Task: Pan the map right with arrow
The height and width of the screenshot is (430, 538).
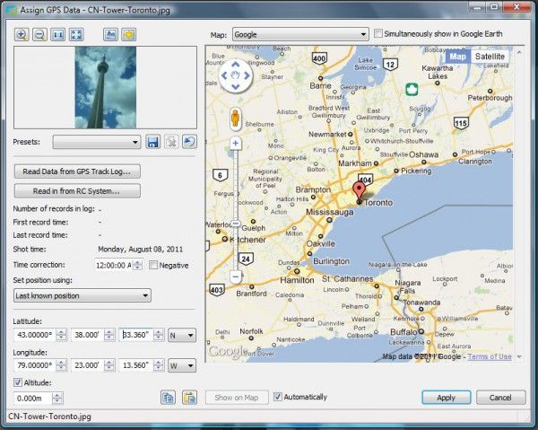Action: [x=247, y=75]
